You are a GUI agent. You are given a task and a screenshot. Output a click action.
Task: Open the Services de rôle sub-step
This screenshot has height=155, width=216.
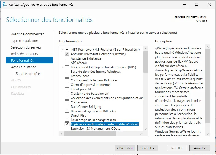point(28,74)
